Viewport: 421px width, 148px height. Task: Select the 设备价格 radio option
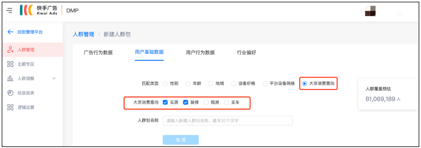pyautogui.click(x=234, y=84)
